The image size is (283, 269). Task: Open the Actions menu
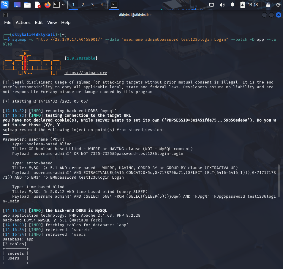coord(23,23)
